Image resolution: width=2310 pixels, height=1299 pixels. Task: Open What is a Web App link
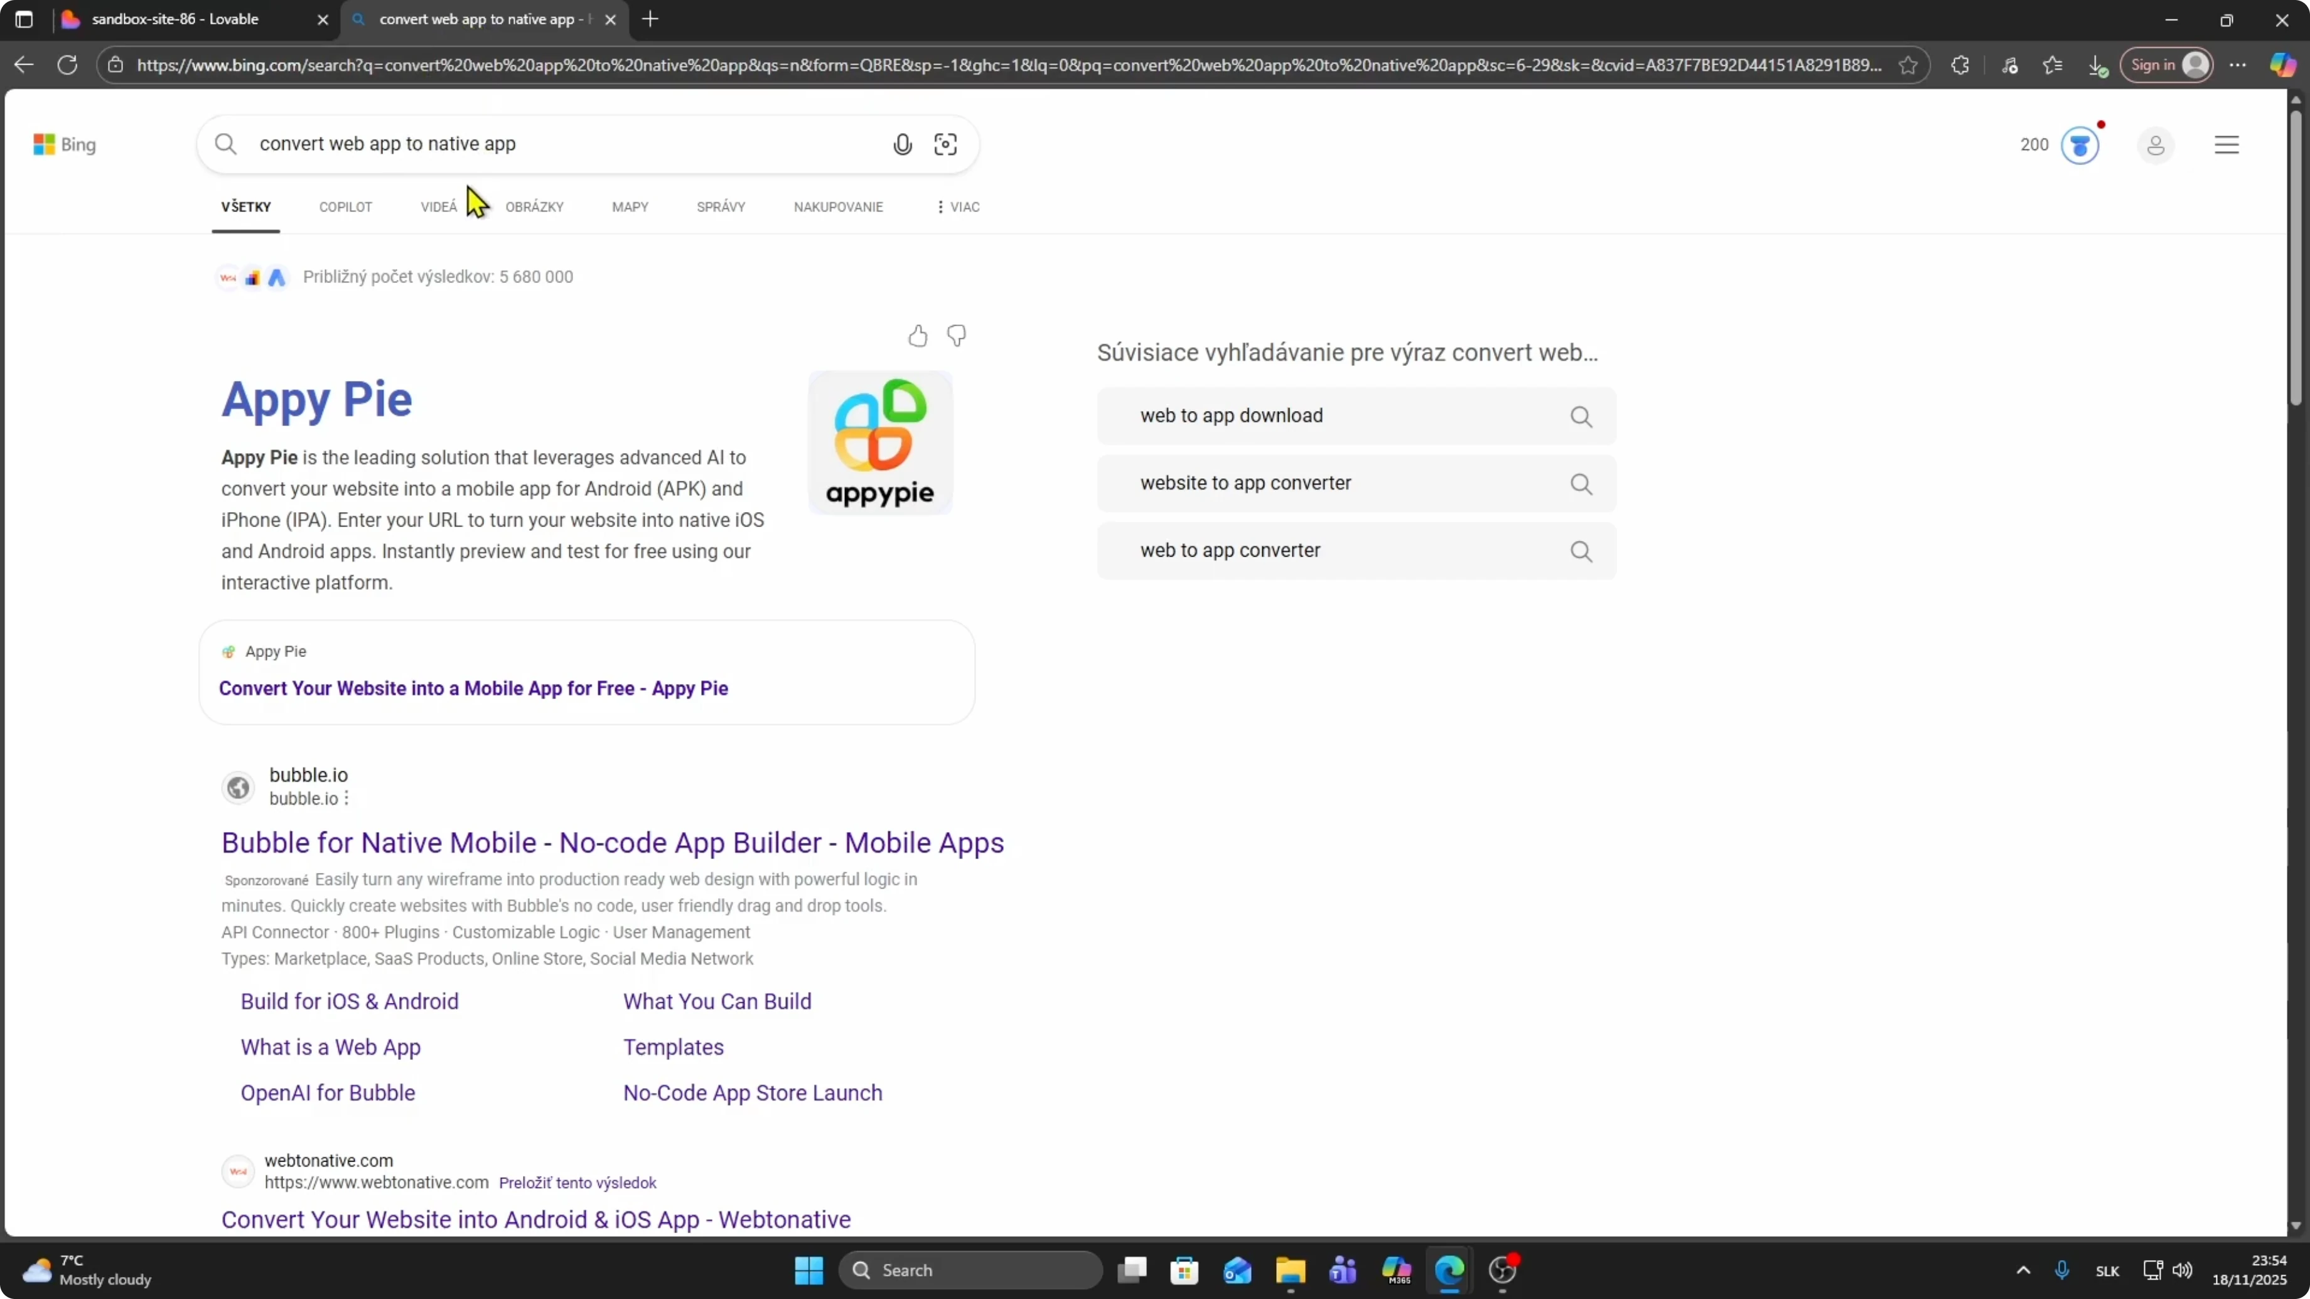[x=330, y=1047]
